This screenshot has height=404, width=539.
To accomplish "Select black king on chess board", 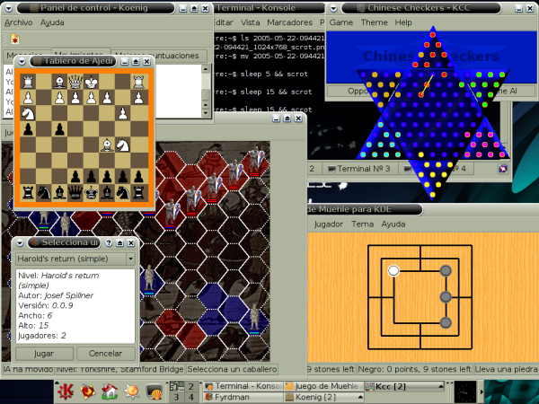I will (x=91, y=193).
